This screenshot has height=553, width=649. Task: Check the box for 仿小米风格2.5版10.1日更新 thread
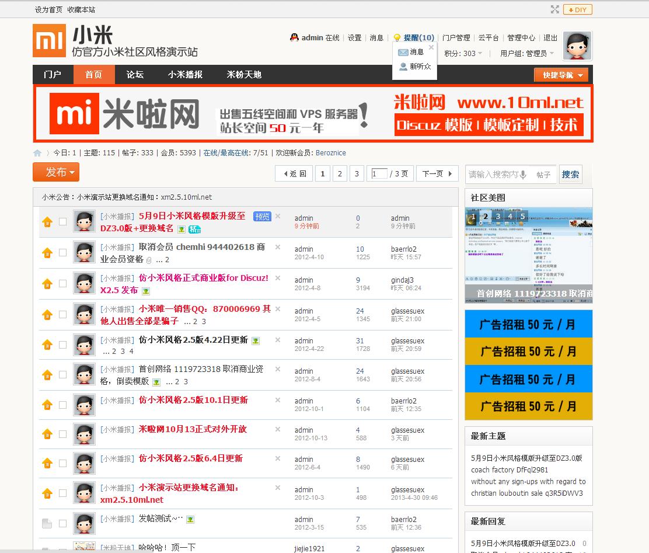62,405
